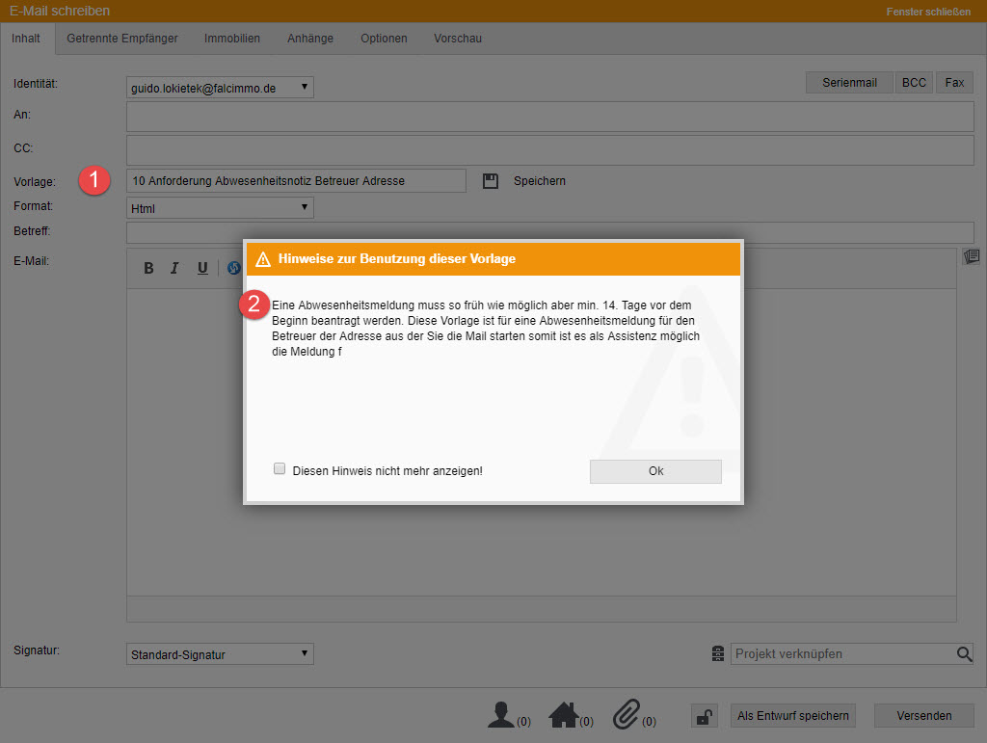This screenshot has width=987, height=743.
Task: Click the recipients person icon
Action: [x=501, y=715]
